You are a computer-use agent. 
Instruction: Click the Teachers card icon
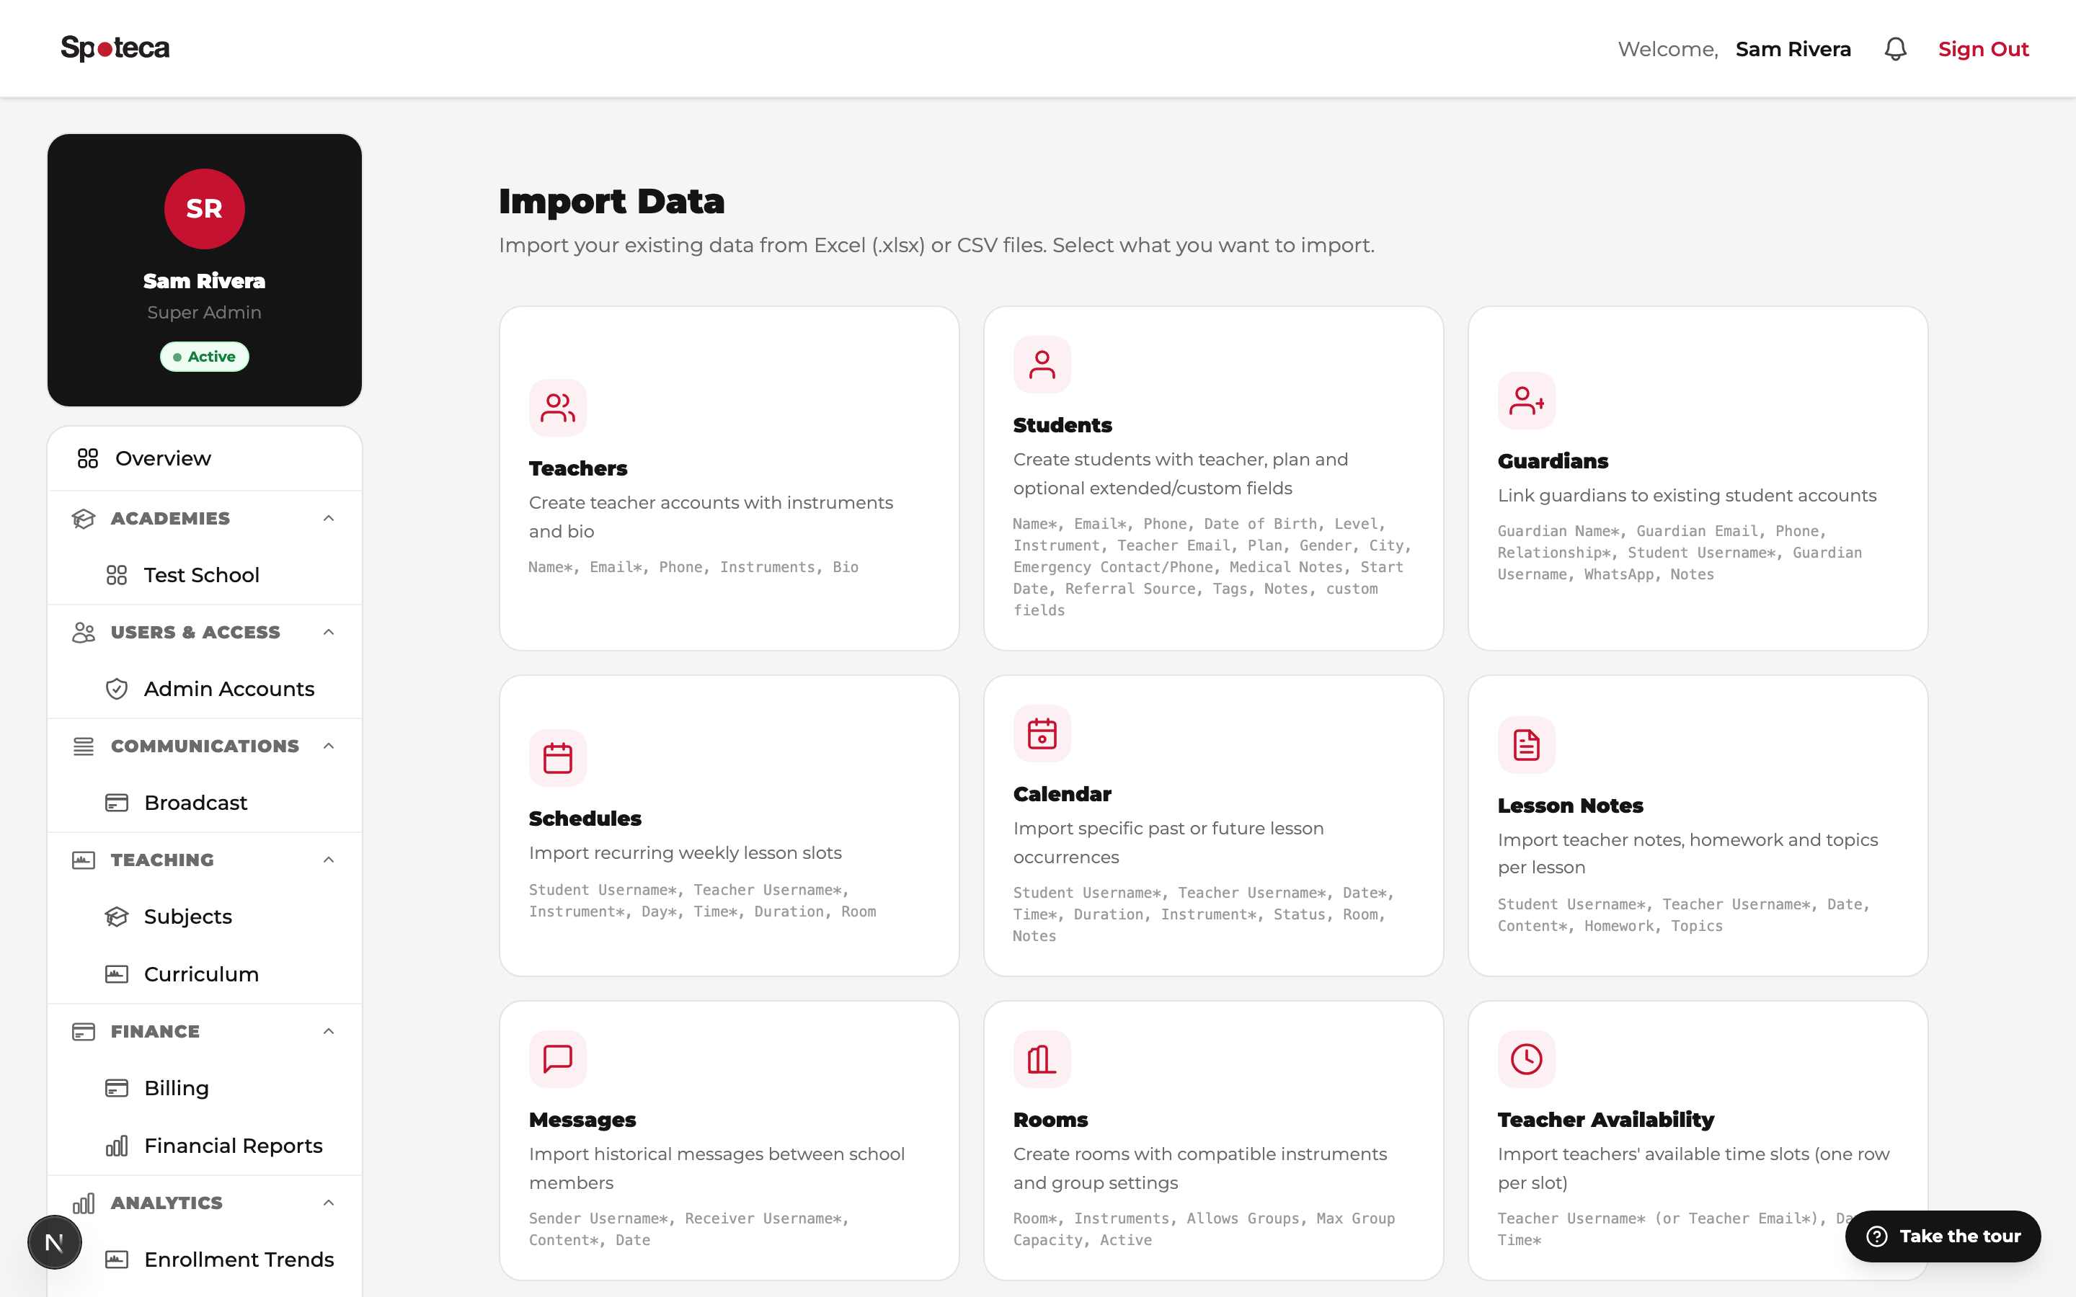558,407
